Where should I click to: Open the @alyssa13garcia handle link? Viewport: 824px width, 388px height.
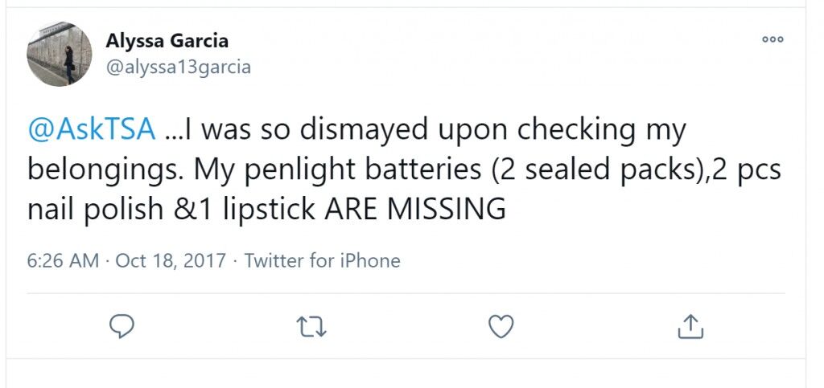coord(178,67)
